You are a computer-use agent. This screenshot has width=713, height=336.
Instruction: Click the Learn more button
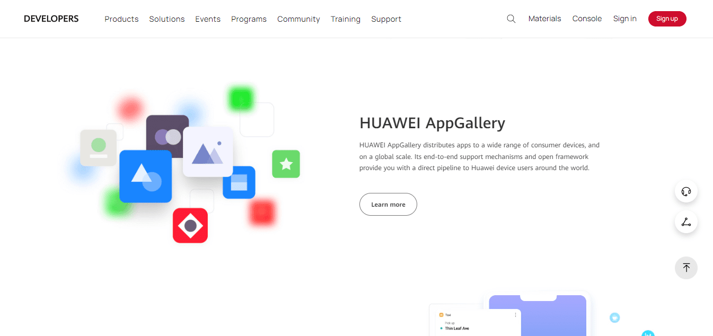[x=388, y=205]
